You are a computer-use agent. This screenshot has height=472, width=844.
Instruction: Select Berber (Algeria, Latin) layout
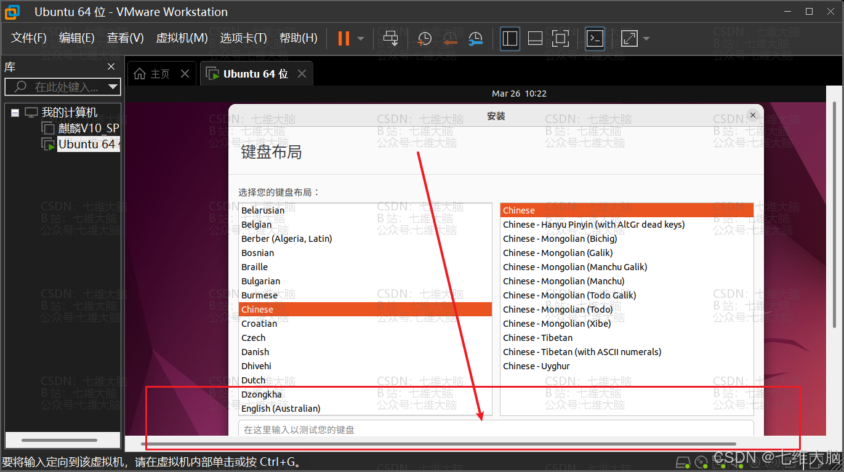365,239
